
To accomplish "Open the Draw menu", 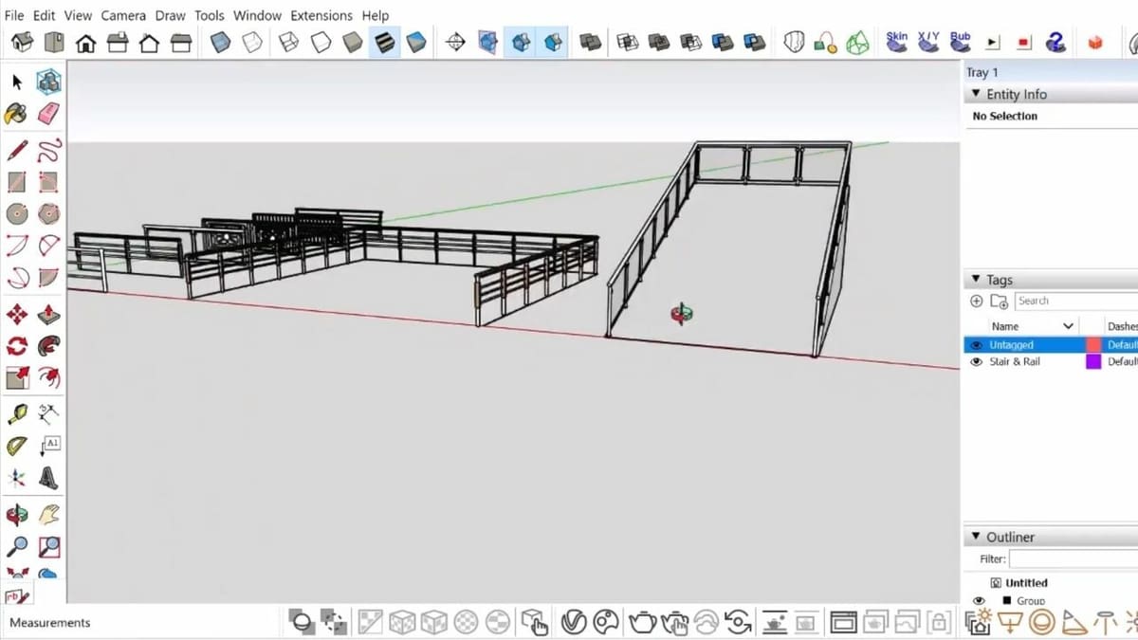I will point(171,15).
